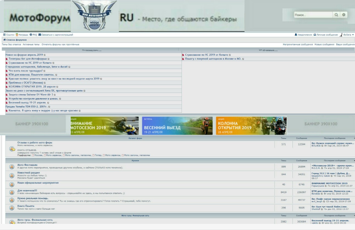Open the Ссылки hamburger menu

tap(4, 35)
